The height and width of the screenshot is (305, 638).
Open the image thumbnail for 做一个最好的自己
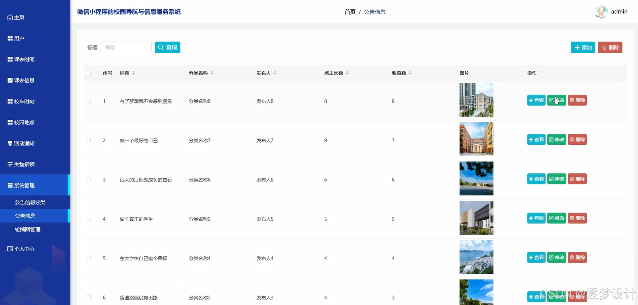click(476, 139)
